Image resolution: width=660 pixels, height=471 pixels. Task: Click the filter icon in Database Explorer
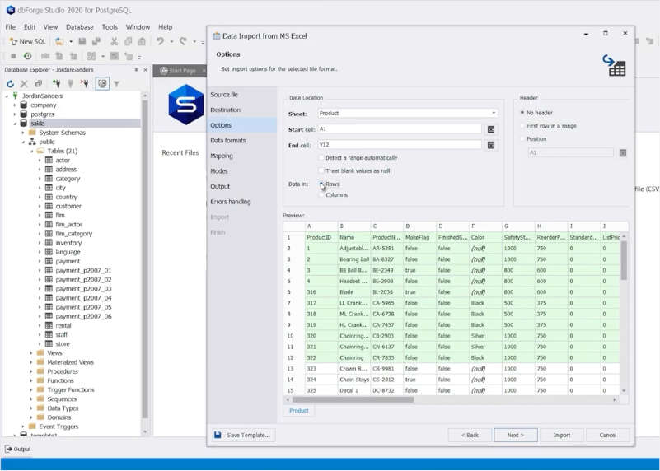(x=116, y=84)
